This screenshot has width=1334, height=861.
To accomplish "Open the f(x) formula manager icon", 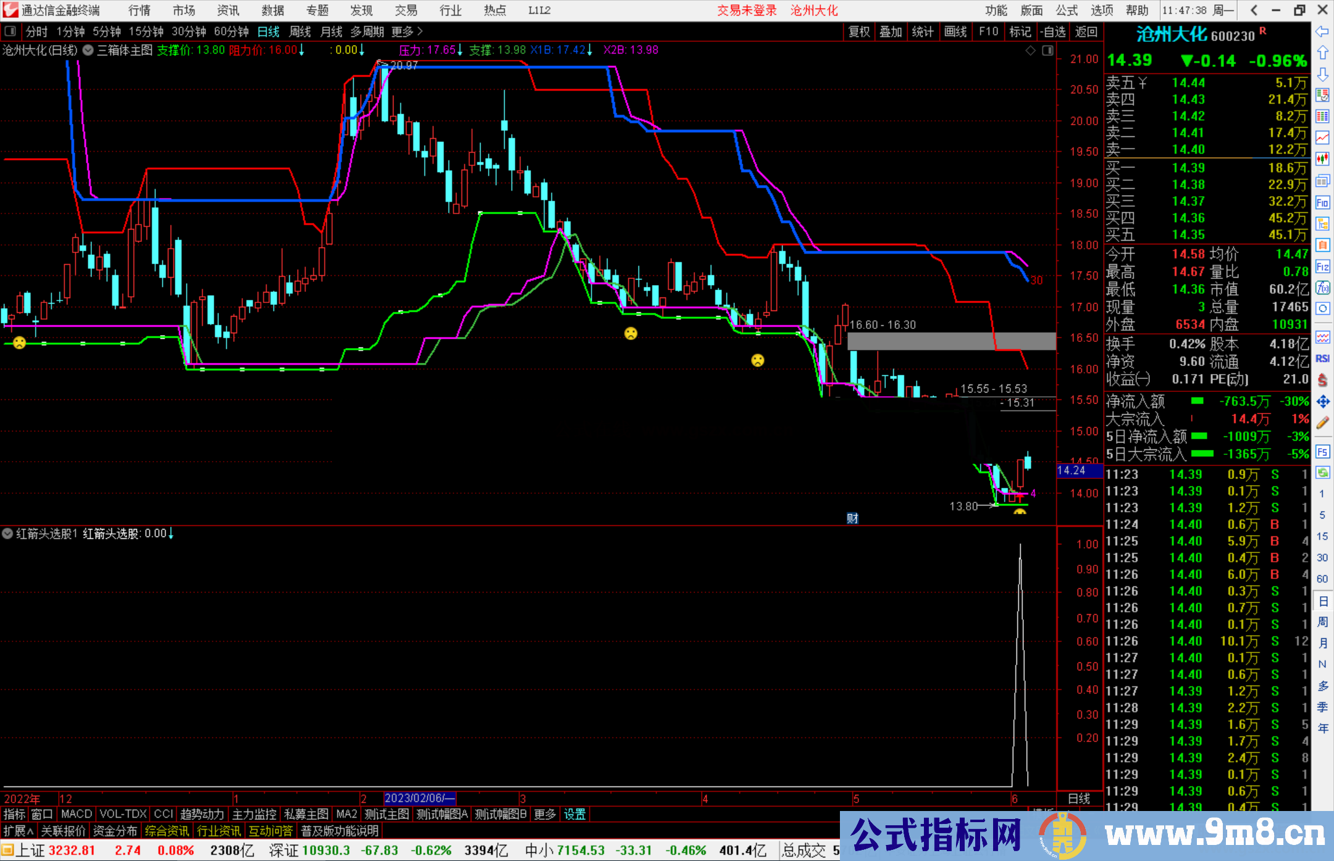I will click(1322, 288).
